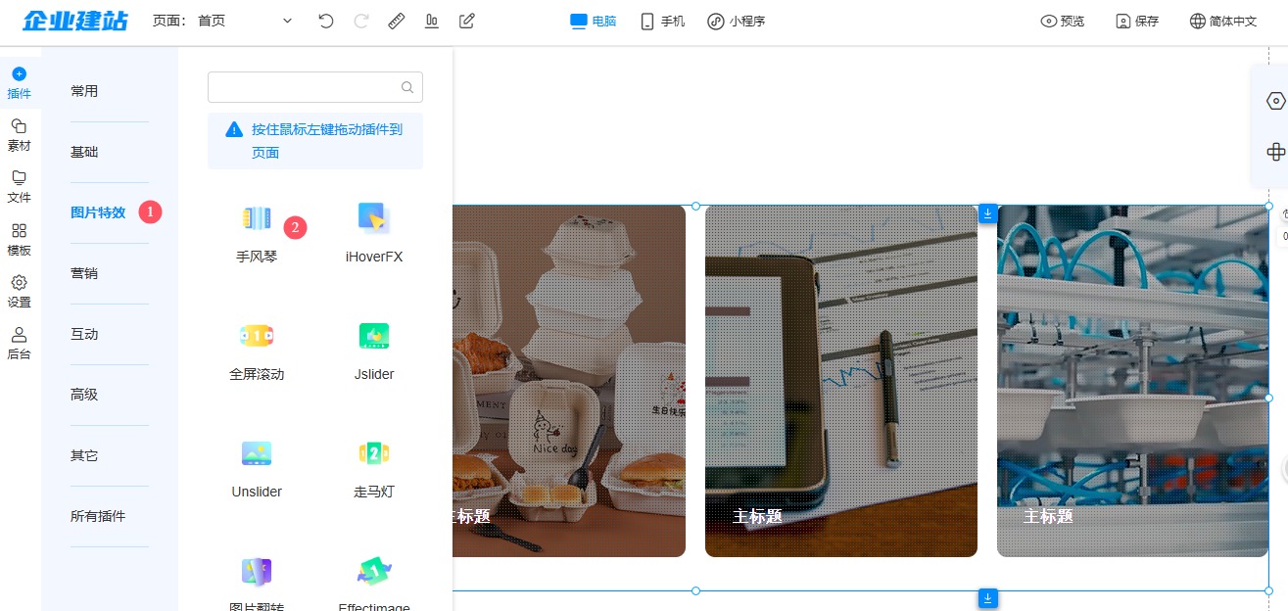
Task: Click the search magnifier icon
Action: pyautogui.click(x=407, y=87)
